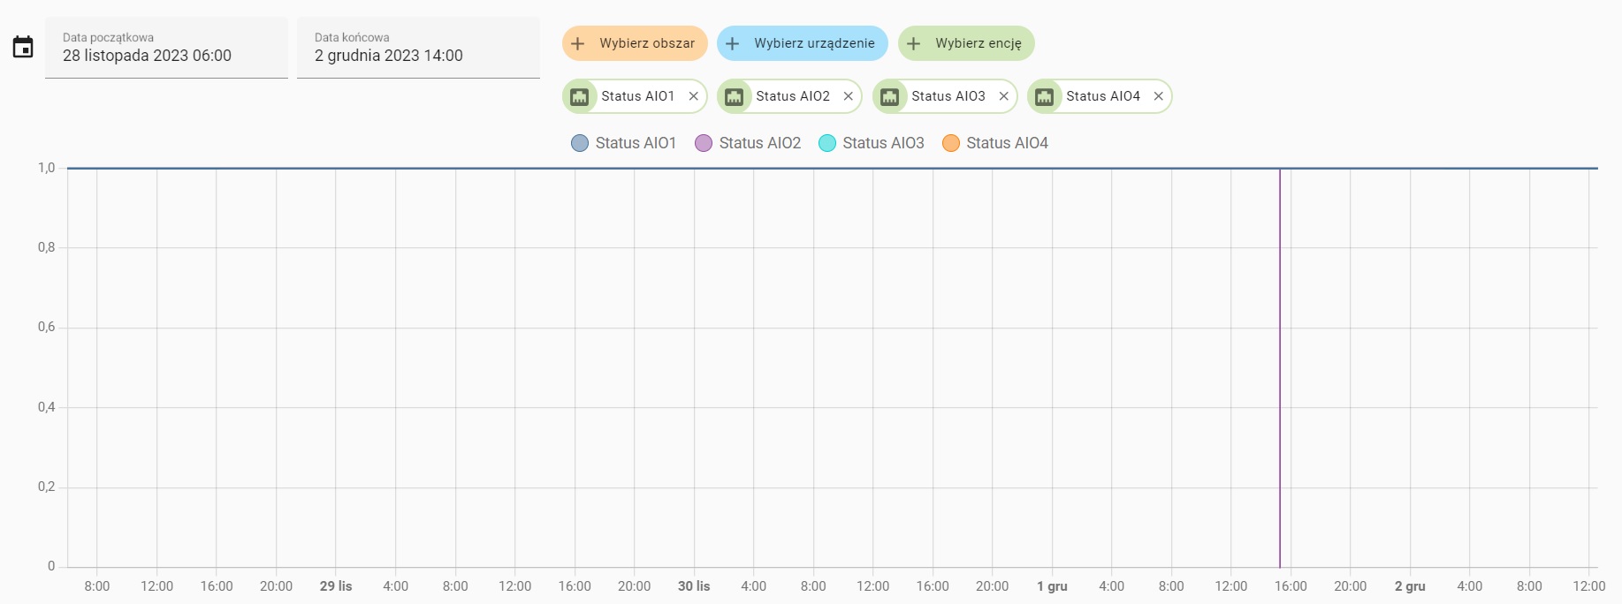Click the Status AIO4 chip entity icon
Image resolution: width=1622 pixels, height=604 pixels.
point(1045,97)
